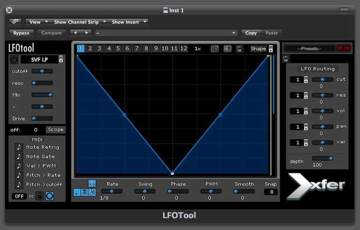Click the left midpoint graph node
This screenshot has width=360, height=230.
point(124,115)
